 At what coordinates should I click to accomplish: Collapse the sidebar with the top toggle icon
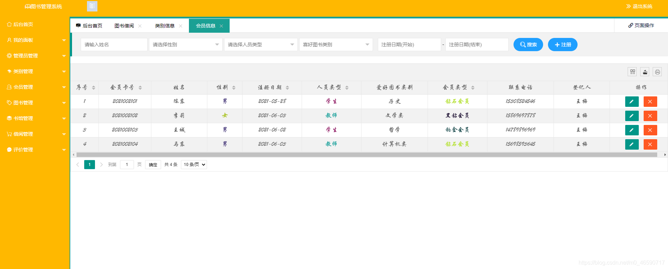tap(92, 6)
